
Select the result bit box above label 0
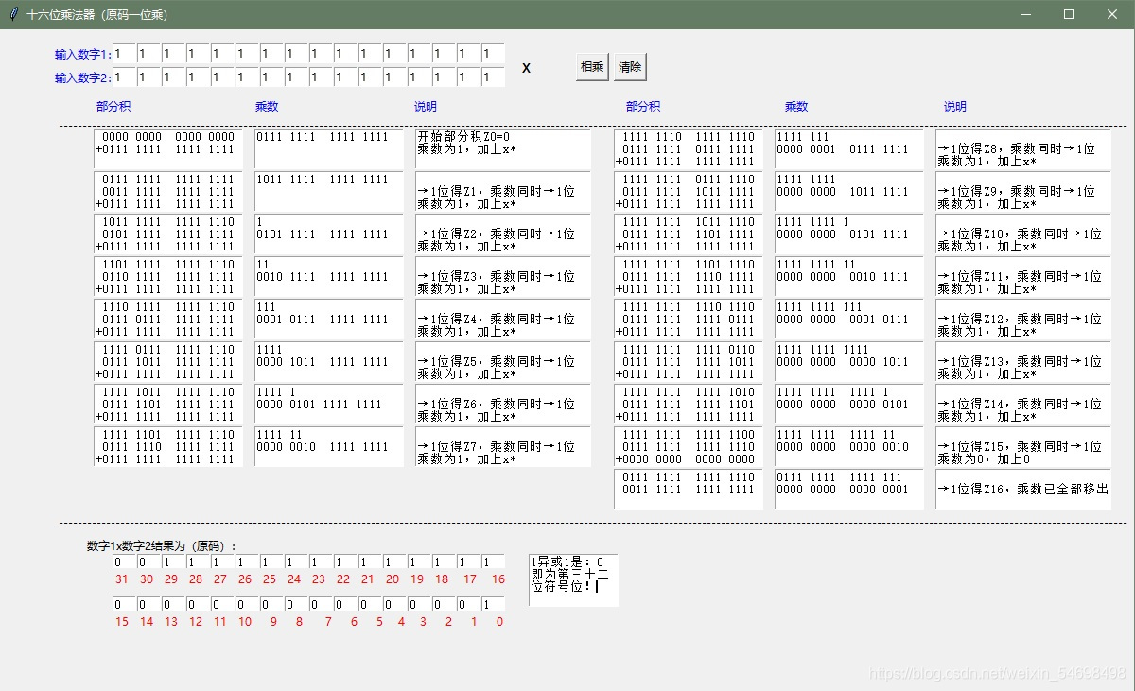pos(493,605)
